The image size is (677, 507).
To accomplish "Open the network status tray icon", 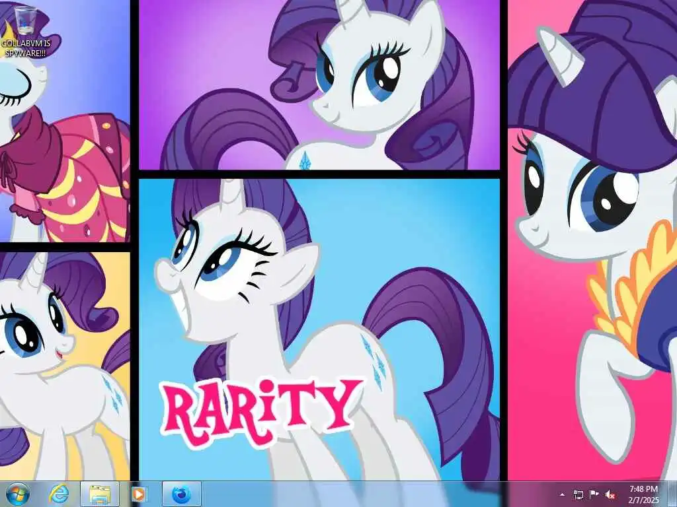I will pyautogui.click(x=578, y=494).
